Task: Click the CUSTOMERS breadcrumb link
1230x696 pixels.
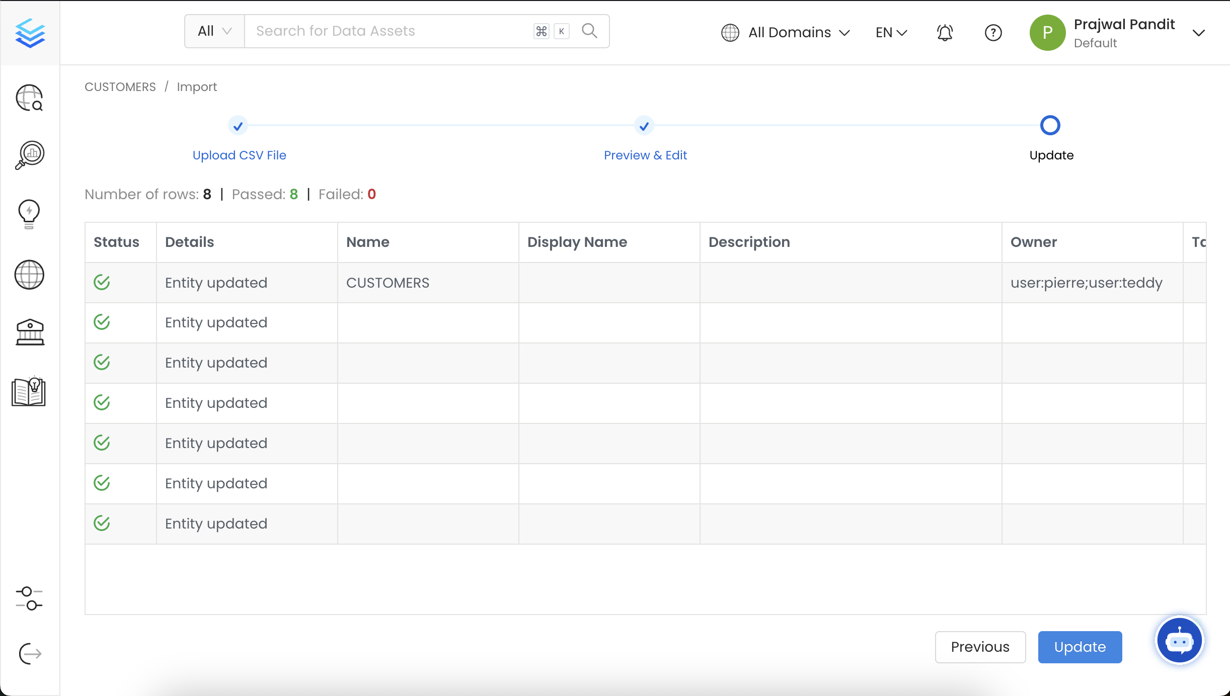Action: [x=120, y=86]
